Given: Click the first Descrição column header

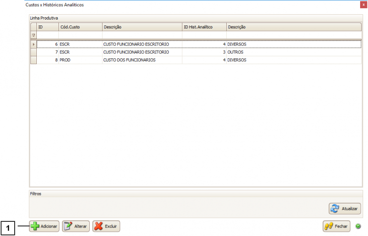Looking at the screenshot, I should pos(142,27).
